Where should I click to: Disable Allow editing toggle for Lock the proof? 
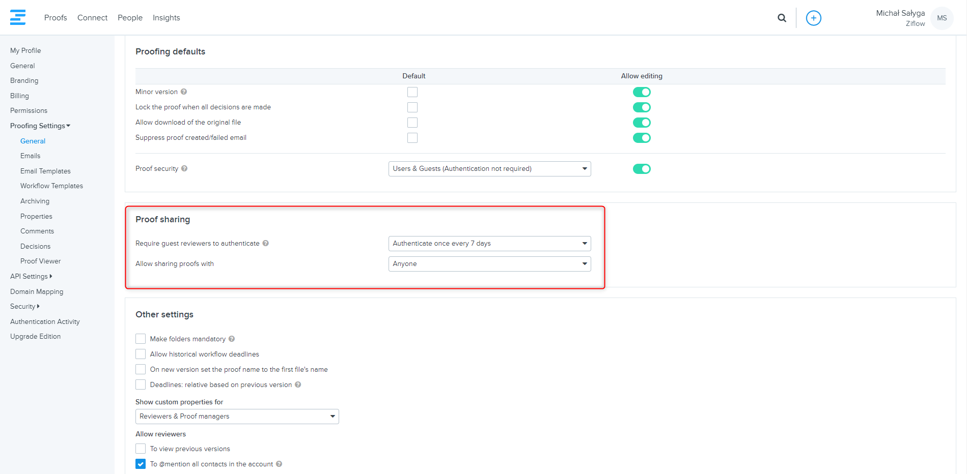click(x=642, y=107)
